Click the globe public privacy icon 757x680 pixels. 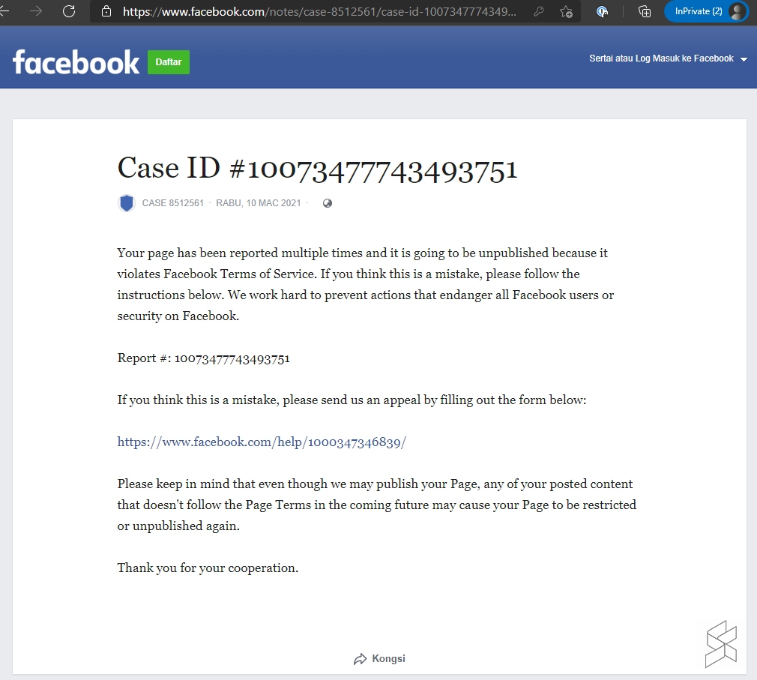coord(327,203)
